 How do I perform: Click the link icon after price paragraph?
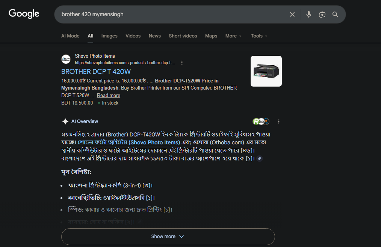tap(259, 159)
